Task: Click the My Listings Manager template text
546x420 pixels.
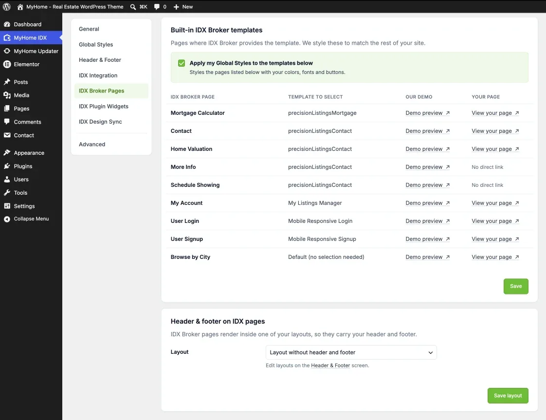Action: coord(315,202)
